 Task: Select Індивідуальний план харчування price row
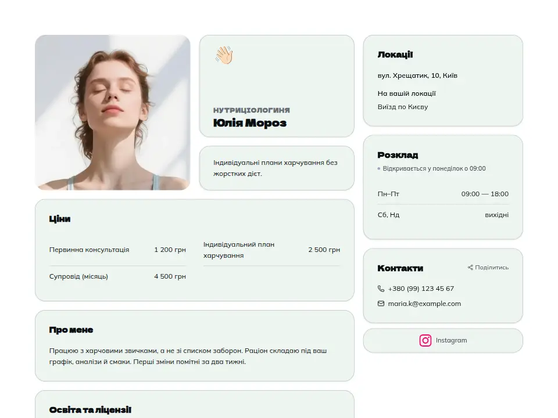tap(271, 250)
